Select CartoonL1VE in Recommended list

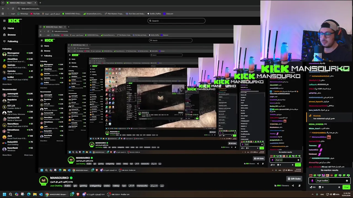[x=18, y=119]
